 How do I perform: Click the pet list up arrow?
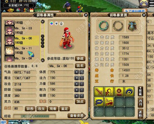[x=43, y=21]
